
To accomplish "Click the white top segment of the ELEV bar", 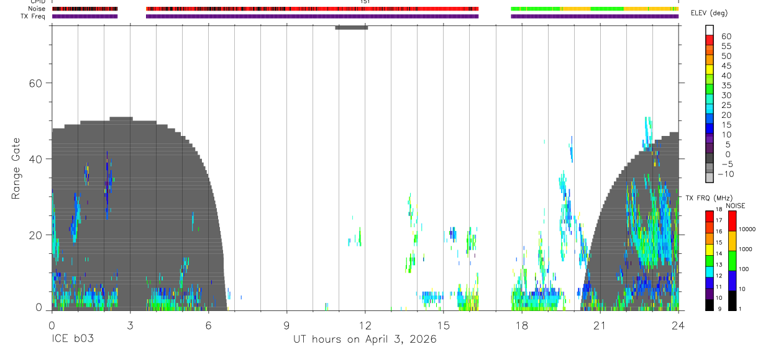I will pyautogui.click(x=709, y=30).
